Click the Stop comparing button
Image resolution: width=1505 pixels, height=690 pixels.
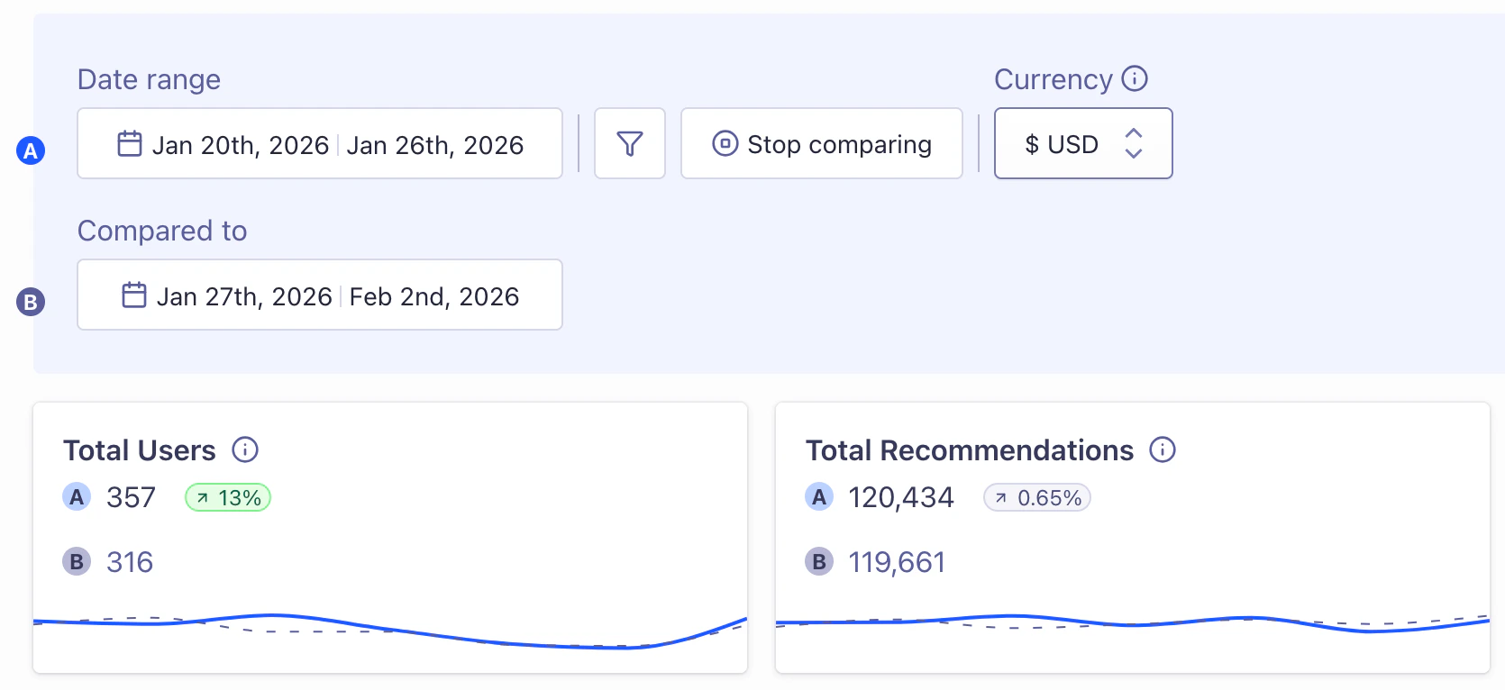821,143
